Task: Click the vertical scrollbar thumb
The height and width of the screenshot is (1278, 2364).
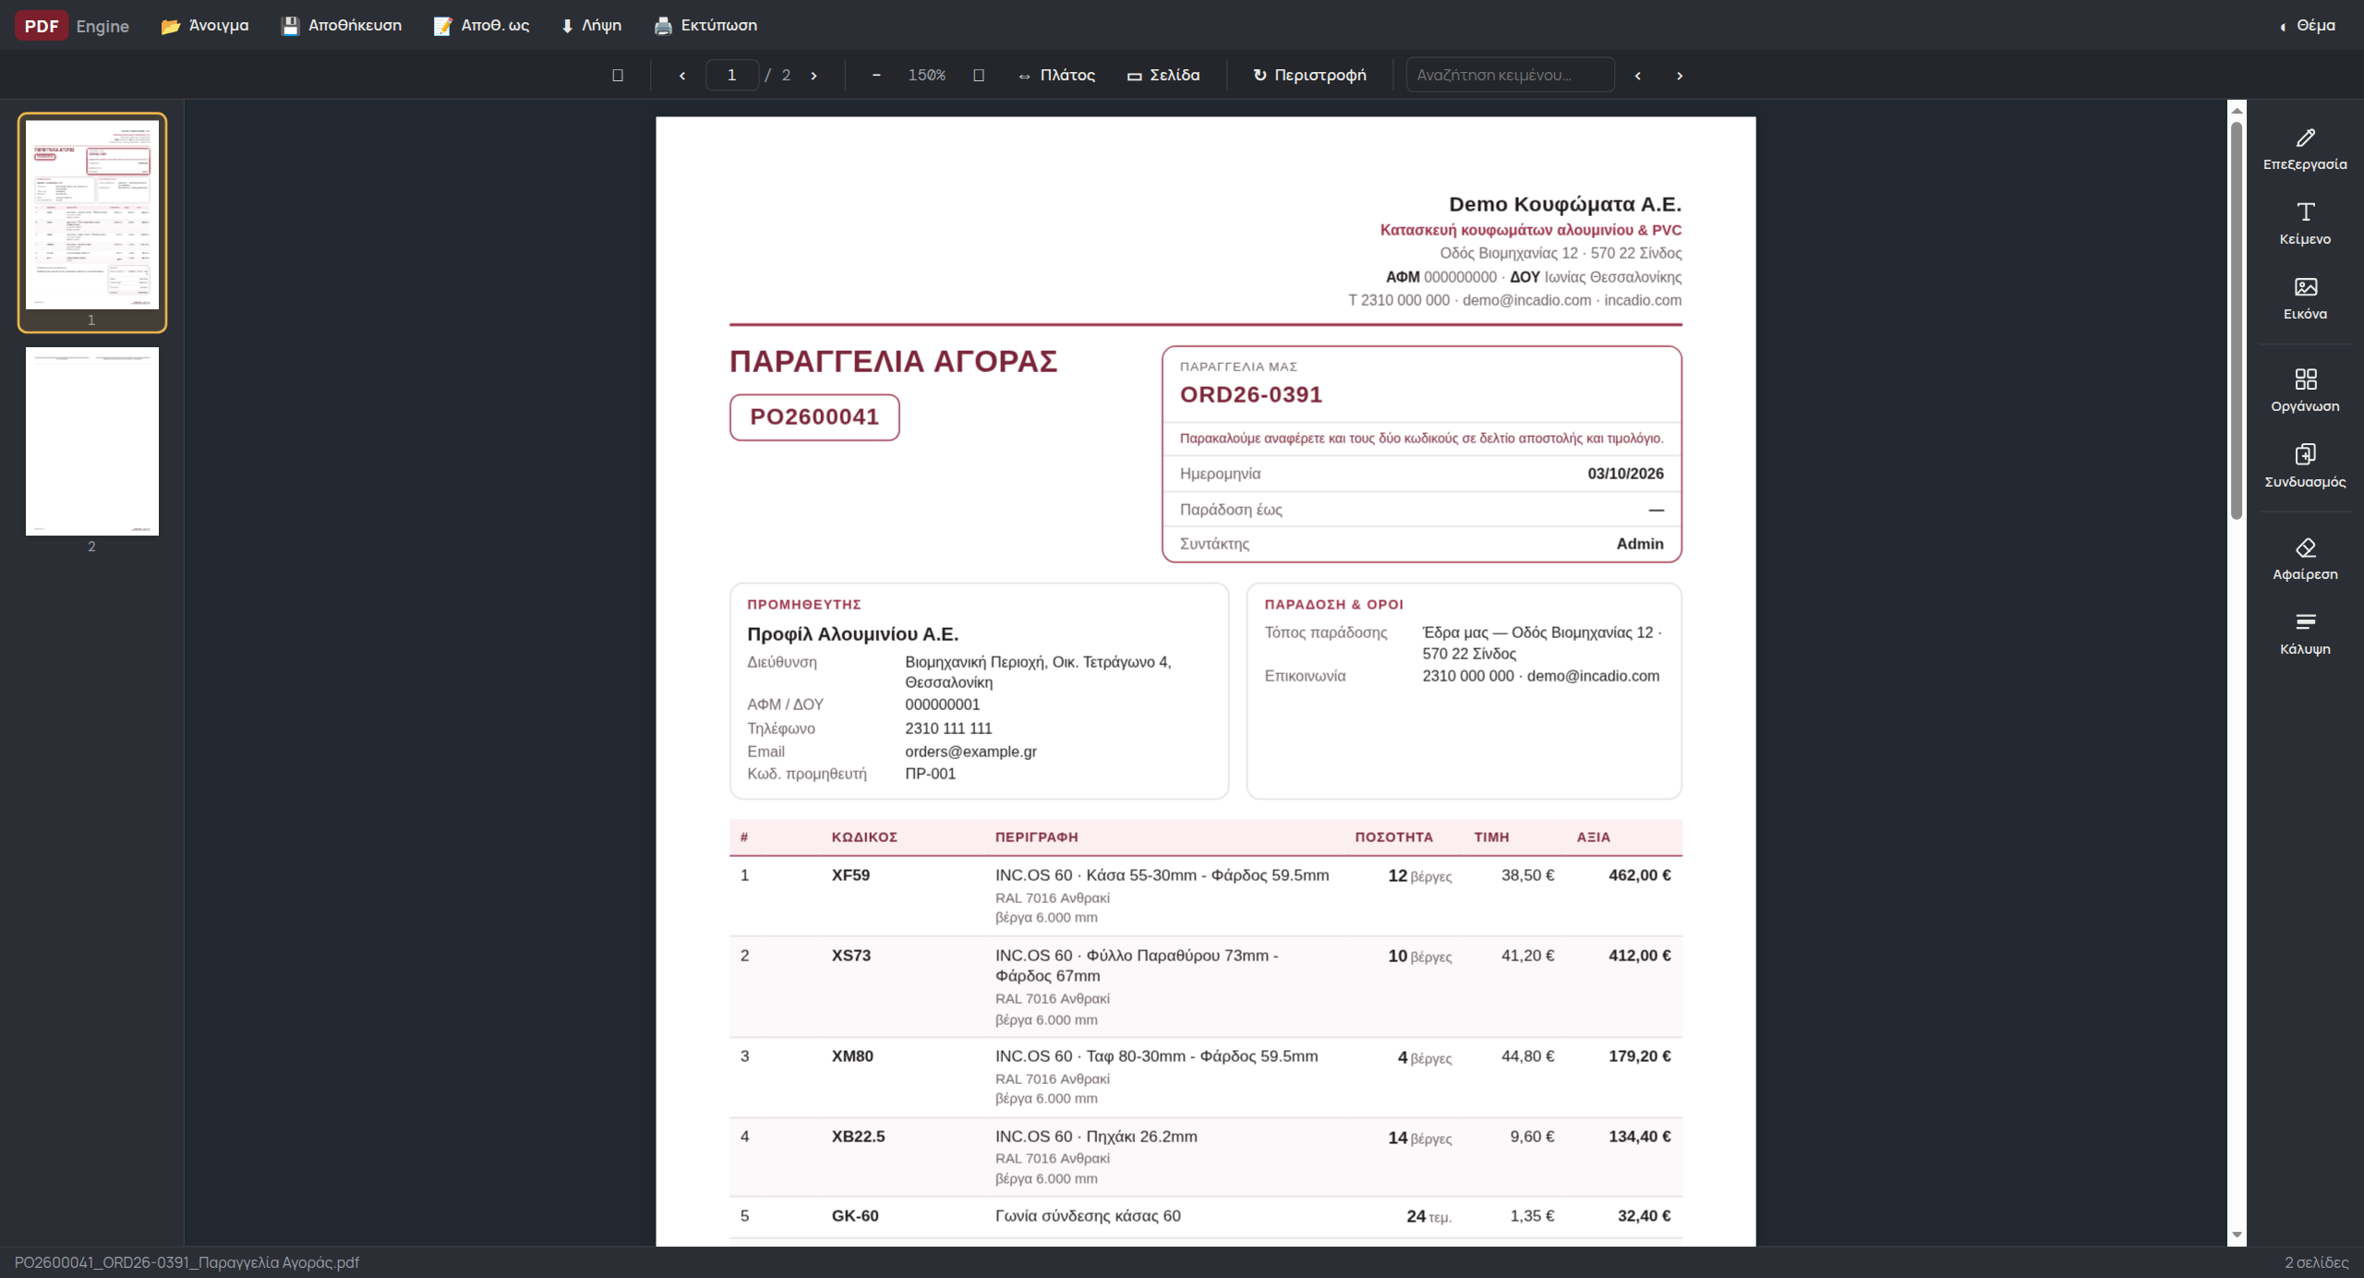Action: [x=2237, y=319]
